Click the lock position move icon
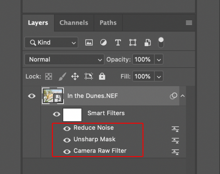 point(75,76)
